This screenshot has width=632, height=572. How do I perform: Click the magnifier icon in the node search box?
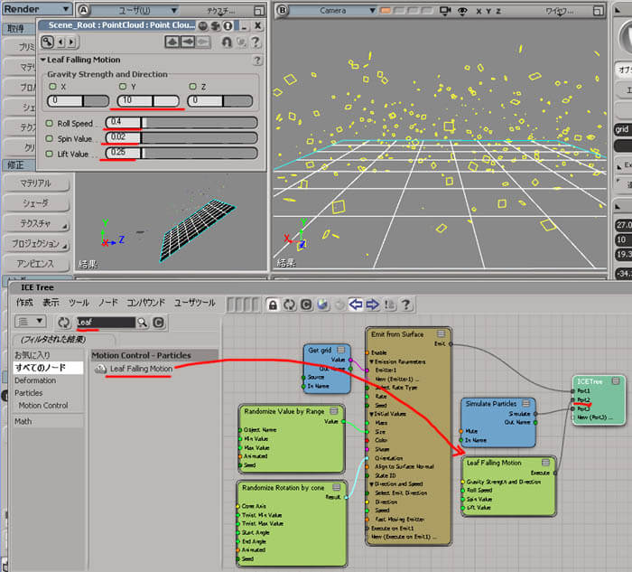(x=143, y=322)
